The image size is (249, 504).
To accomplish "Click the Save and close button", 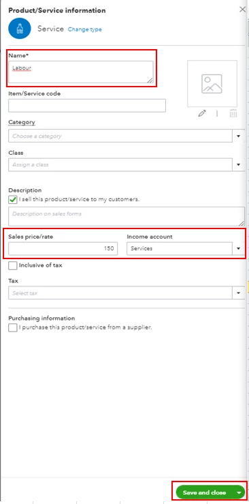I will (x=205, y=492).
